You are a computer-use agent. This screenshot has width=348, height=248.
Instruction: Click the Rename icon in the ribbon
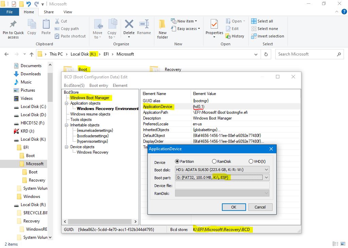(x=144, y=25)
